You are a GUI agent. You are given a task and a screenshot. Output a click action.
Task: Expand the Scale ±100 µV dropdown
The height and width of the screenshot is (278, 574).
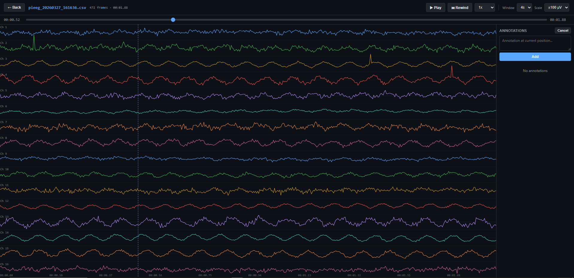(x=558, y=8)
